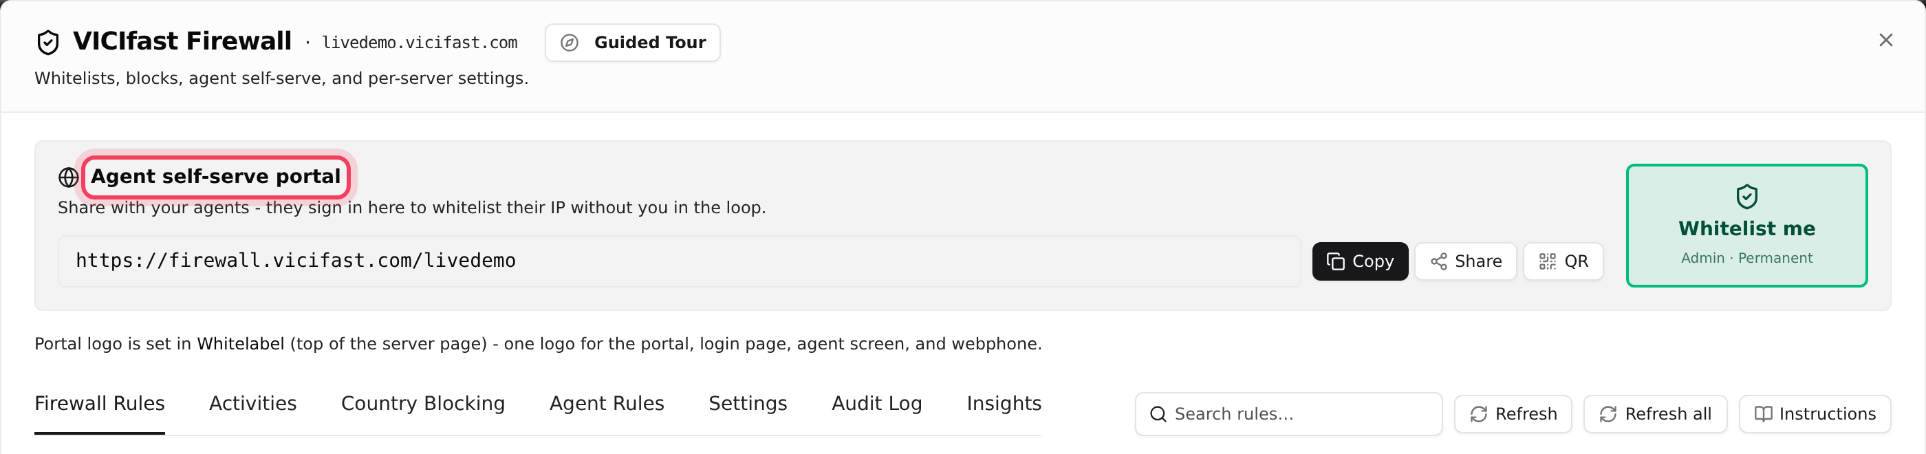The image size is (1926, 454).
Task: Click the shield icon in Whitelist me
Action: click(x=1746, y=197)
